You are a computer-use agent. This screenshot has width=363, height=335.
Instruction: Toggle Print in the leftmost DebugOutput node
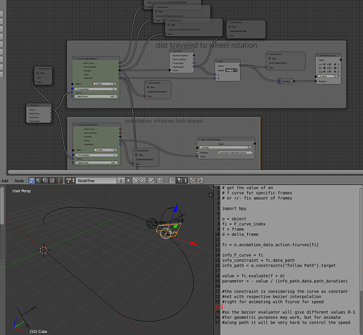coord(38,73)
